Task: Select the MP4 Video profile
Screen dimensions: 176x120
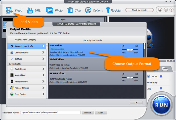Action: [96, 50]
